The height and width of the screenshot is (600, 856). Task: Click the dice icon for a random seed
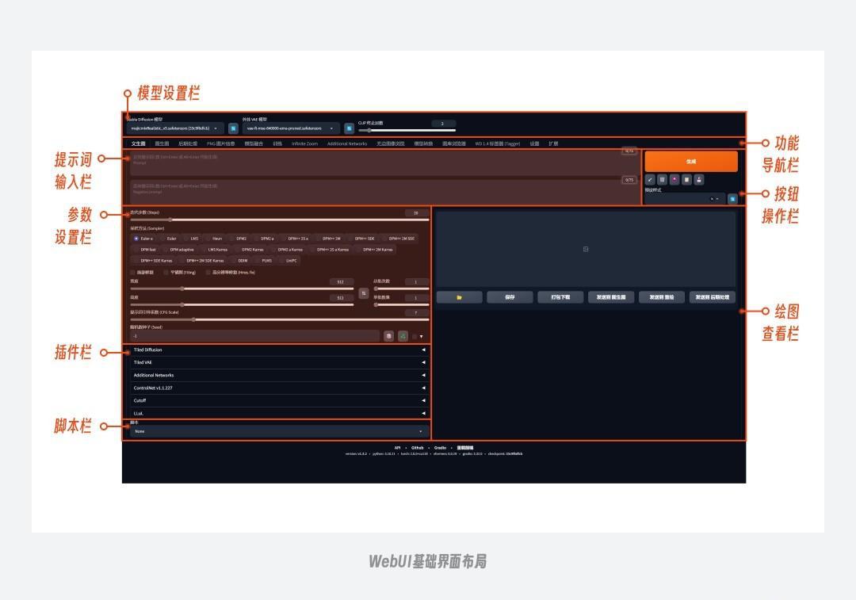(x=388, y=336)
